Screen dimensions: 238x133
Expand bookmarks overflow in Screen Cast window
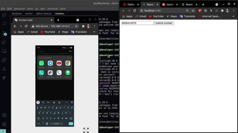[94, 32]
